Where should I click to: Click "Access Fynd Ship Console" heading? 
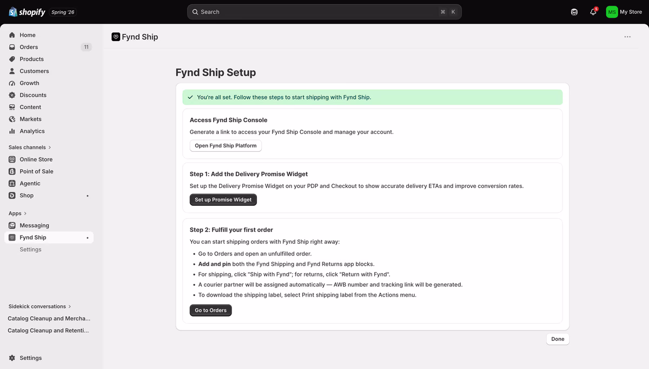(228, 120)
